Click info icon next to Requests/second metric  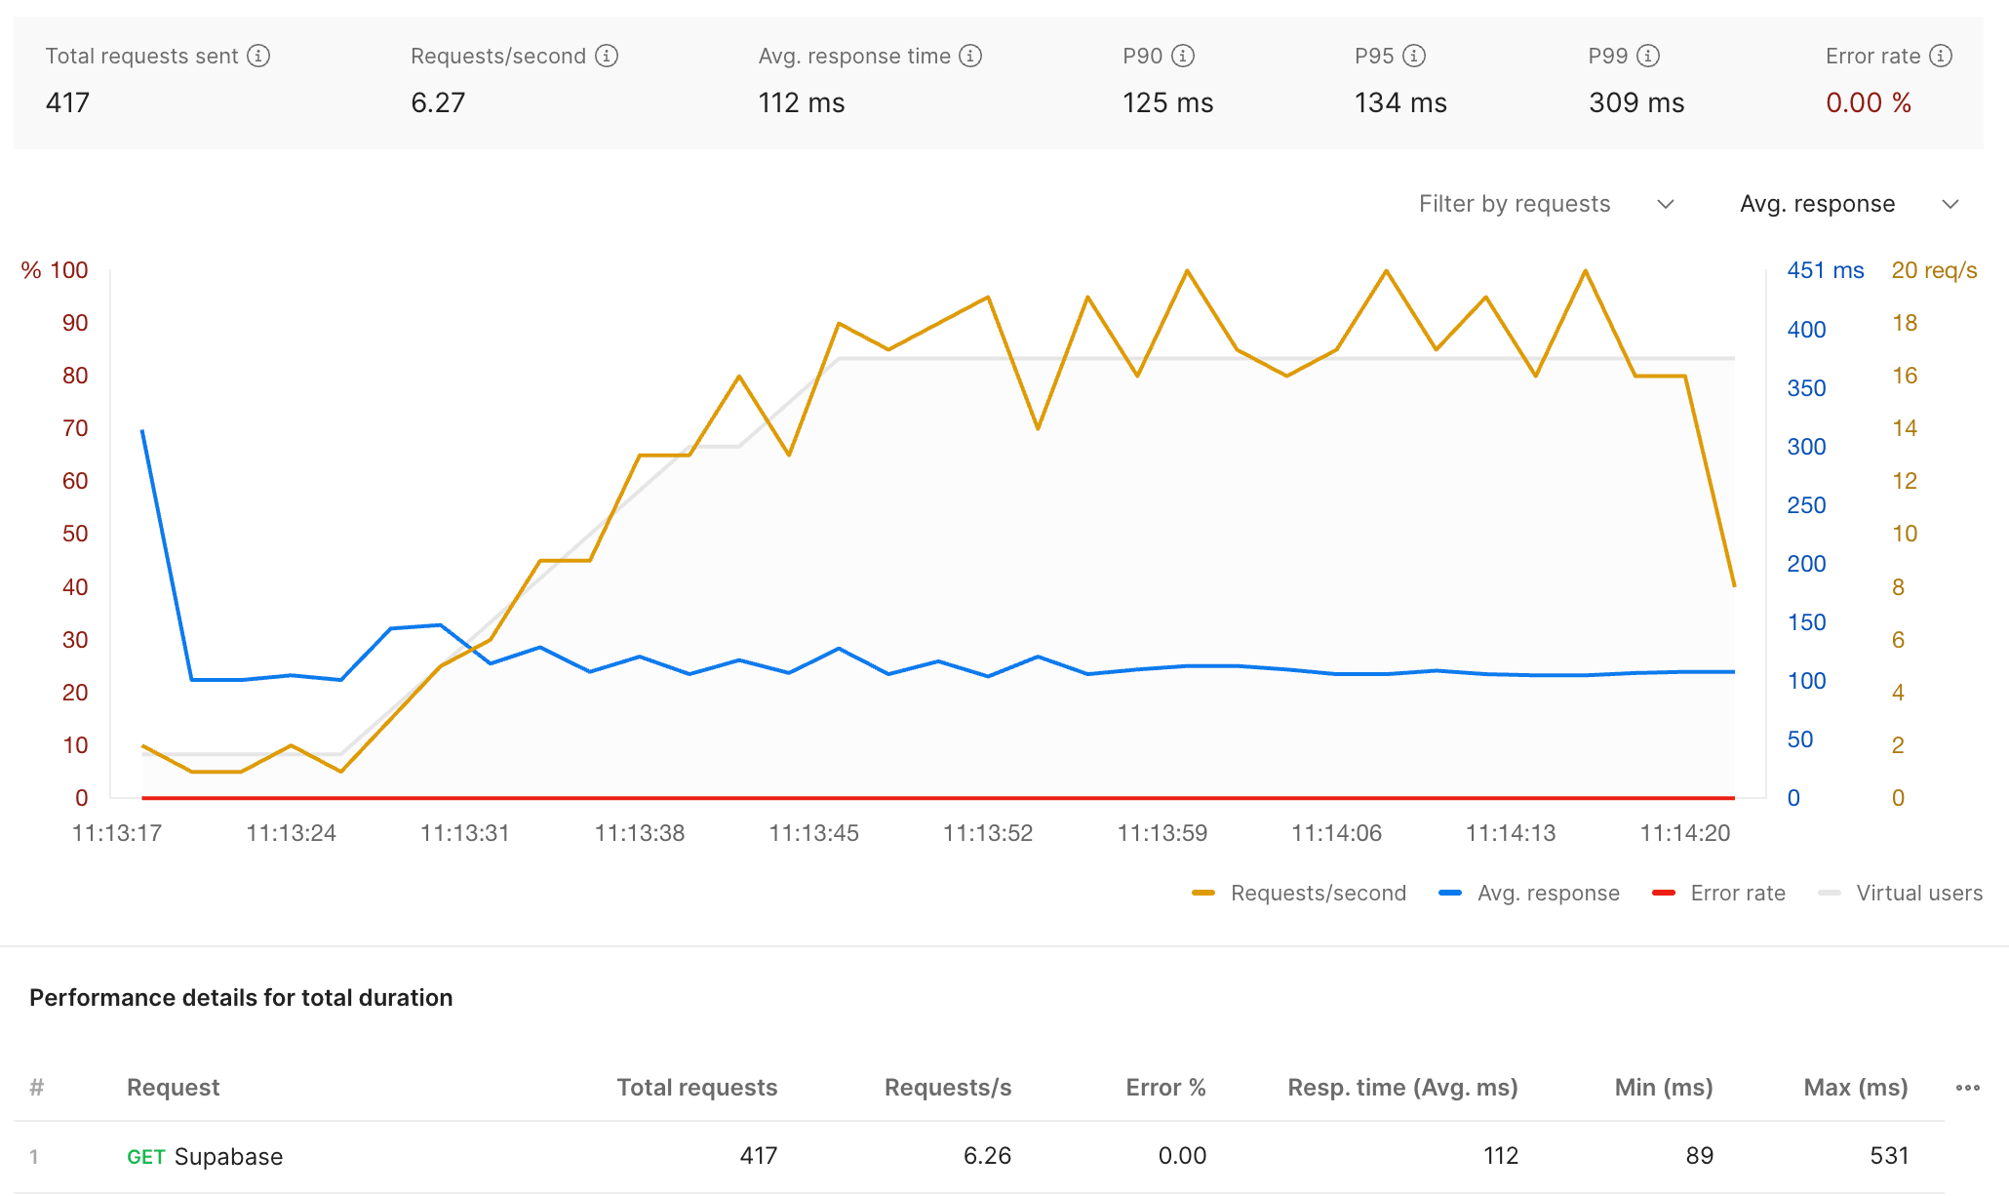(607, 56)
